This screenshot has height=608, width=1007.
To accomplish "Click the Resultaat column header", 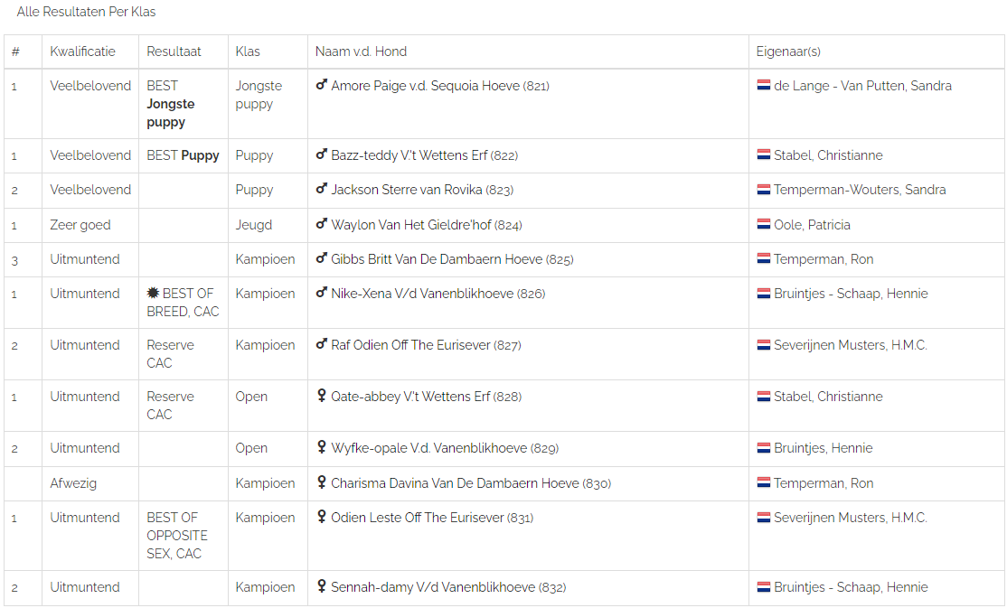I will (x=174, y=51).
